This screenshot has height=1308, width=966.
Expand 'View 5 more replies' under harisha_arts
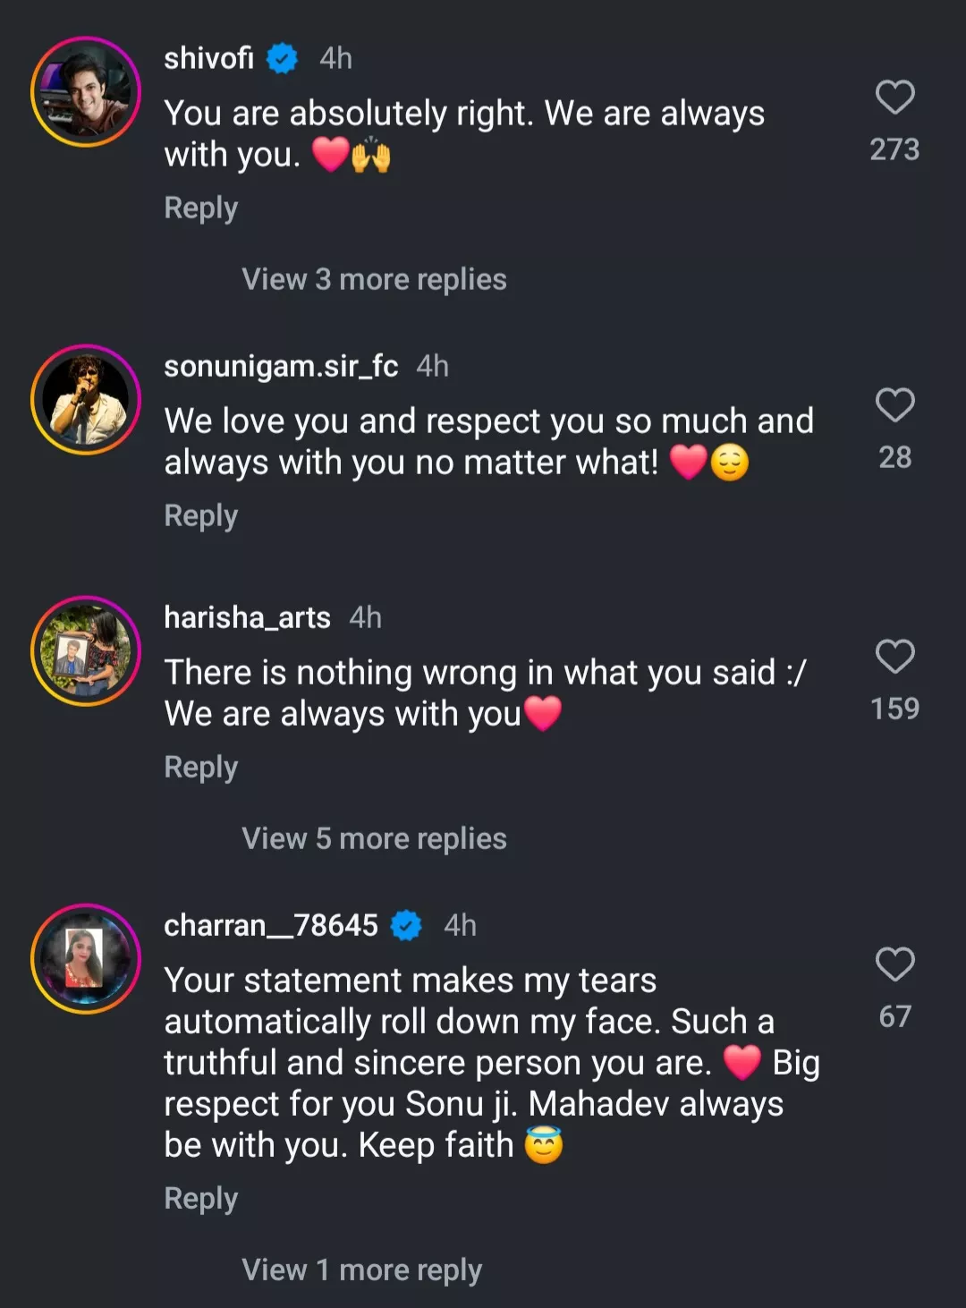click(x=374, y=838)
